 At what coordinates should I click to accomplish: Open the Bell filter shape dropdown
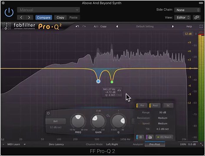coord(56,121)
